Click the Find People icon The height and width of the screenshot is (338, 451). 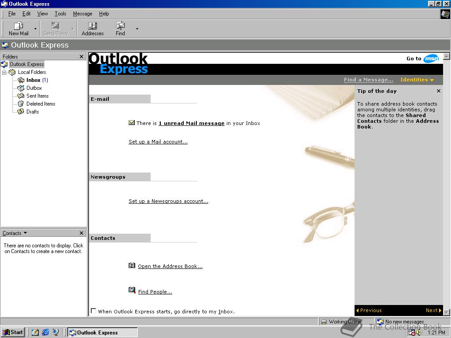[132, 290]
